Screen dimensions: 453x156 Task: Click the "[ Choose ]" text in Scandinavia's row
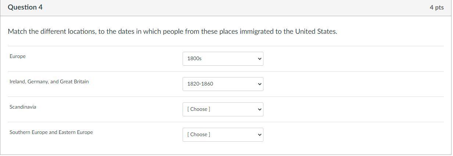click(x=199, y=109)
